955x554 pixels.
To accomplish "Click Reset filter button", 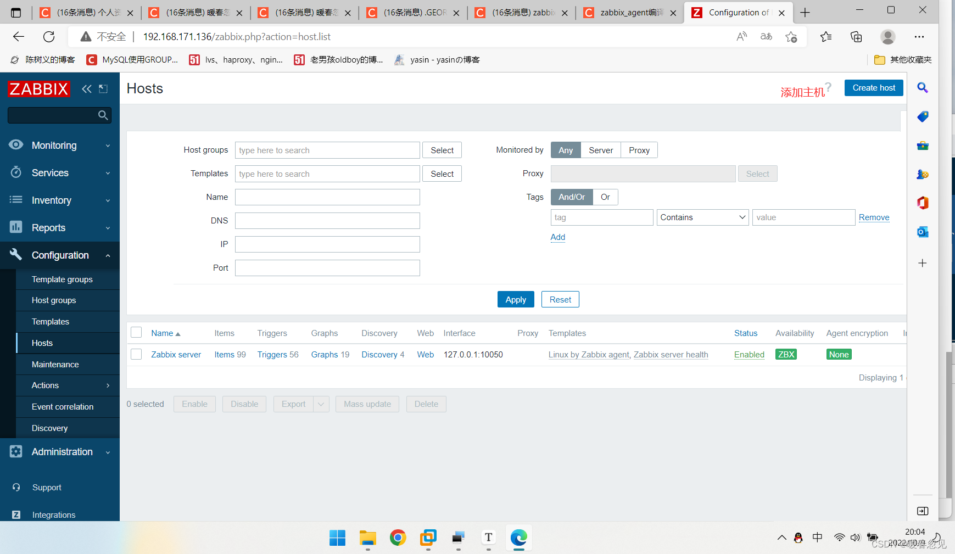I will click(x=560, y=299).
